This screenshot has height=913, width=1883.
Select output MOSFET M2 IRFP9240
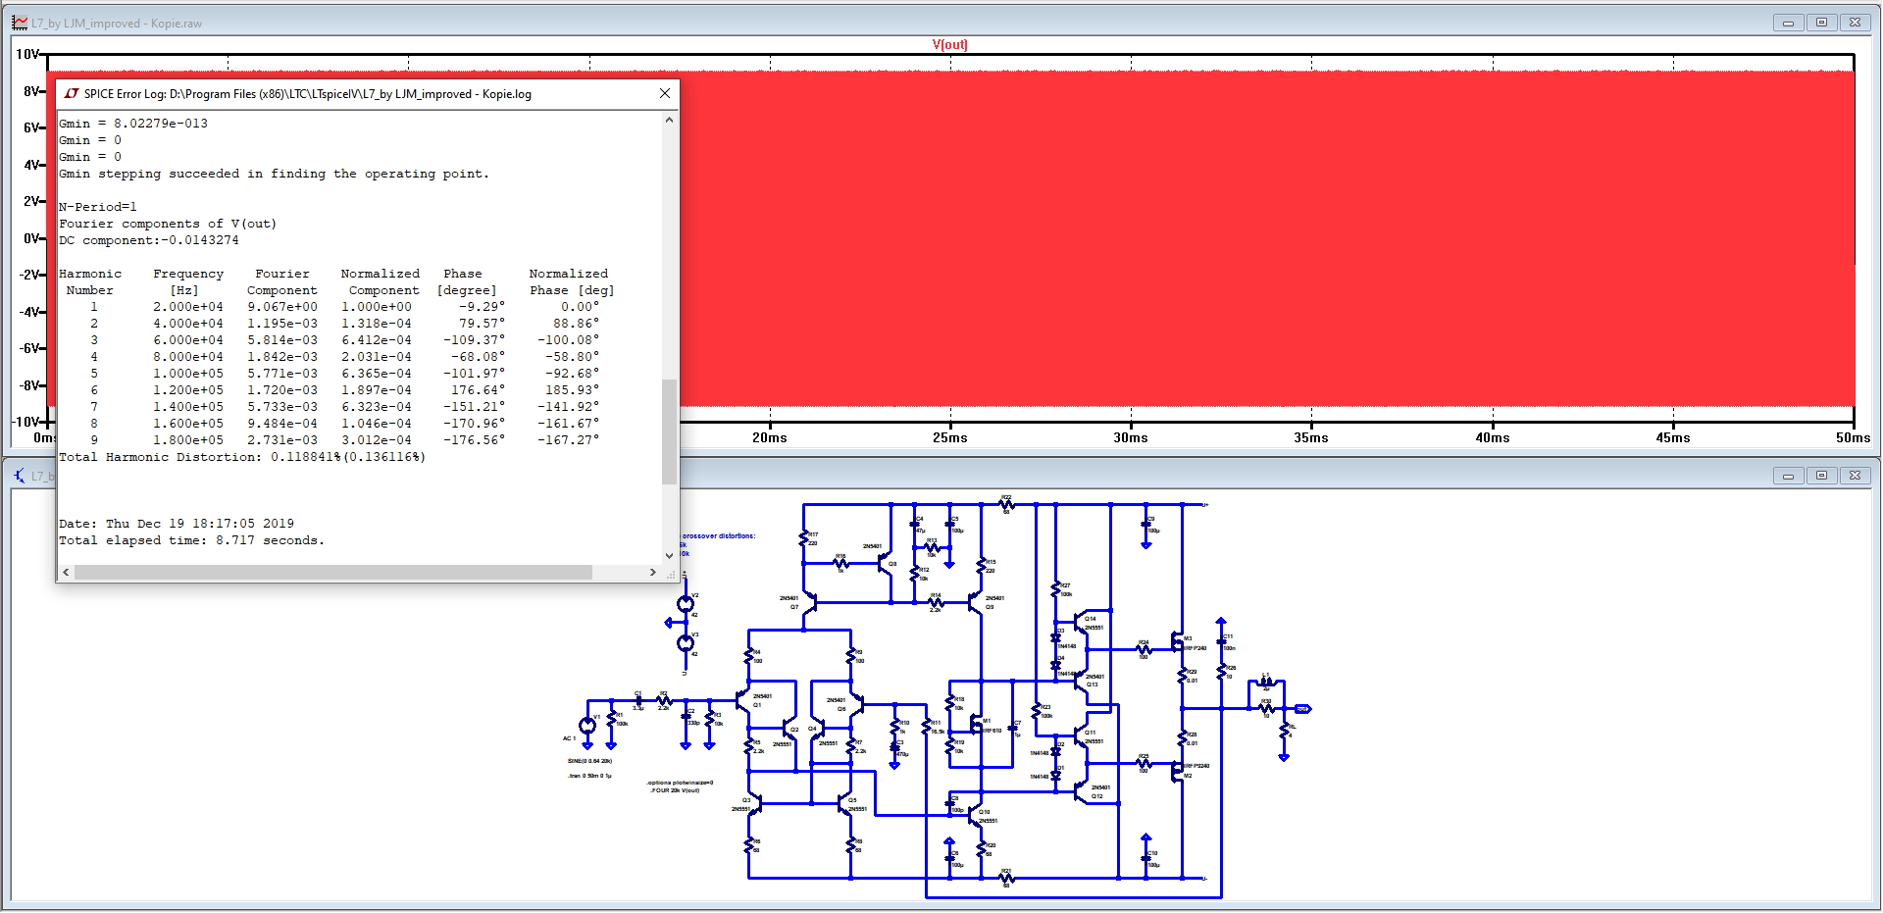1178,771
